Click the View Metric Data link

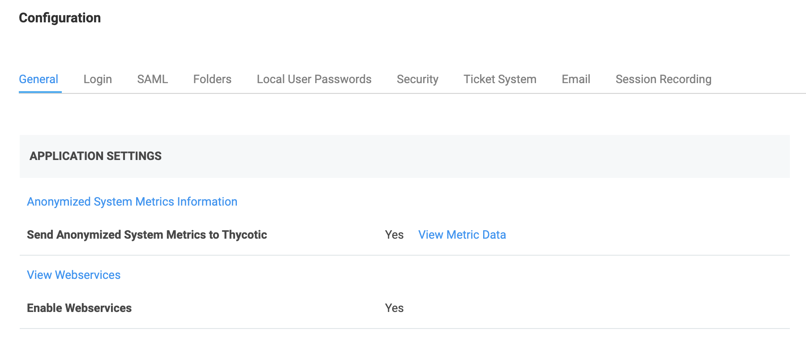tap(462, 235)
